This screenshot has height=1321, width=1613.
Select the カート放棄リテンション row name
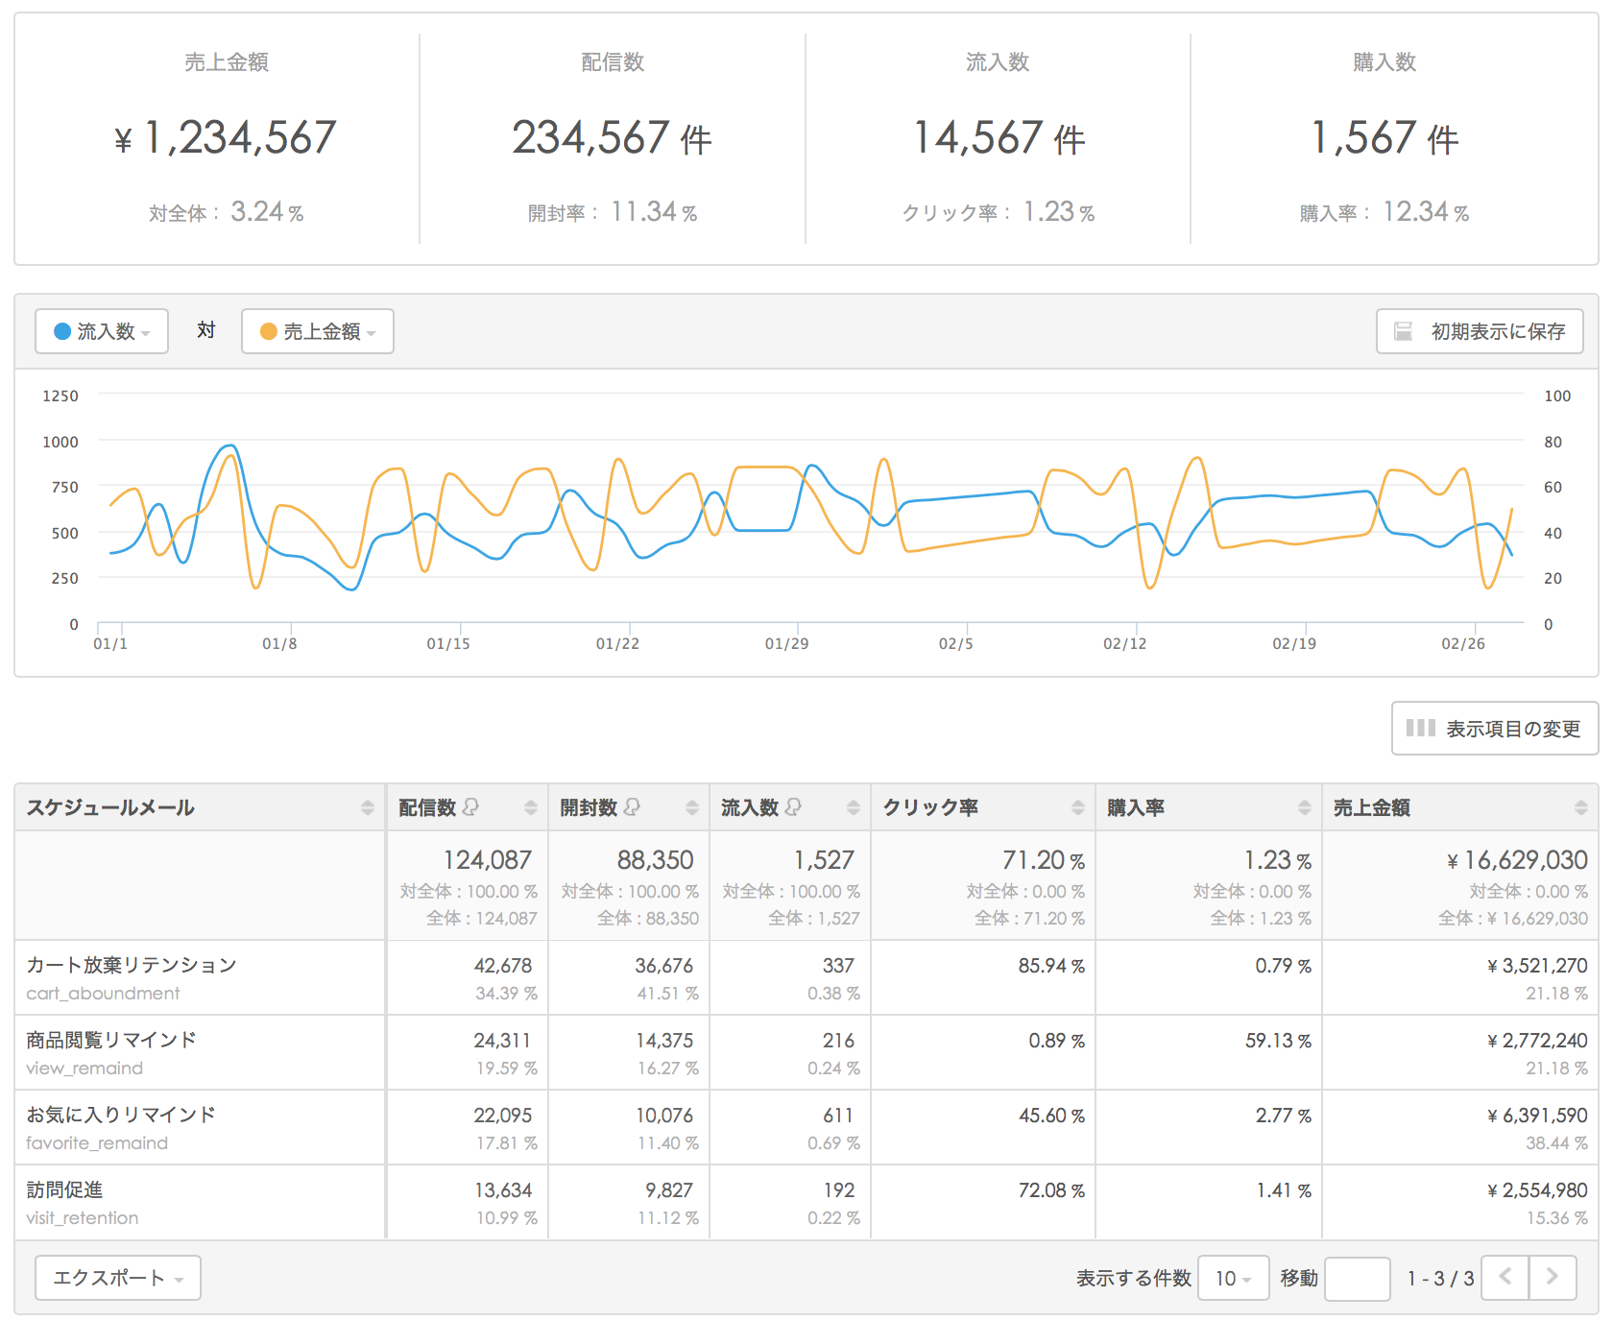tap(132, 965)
